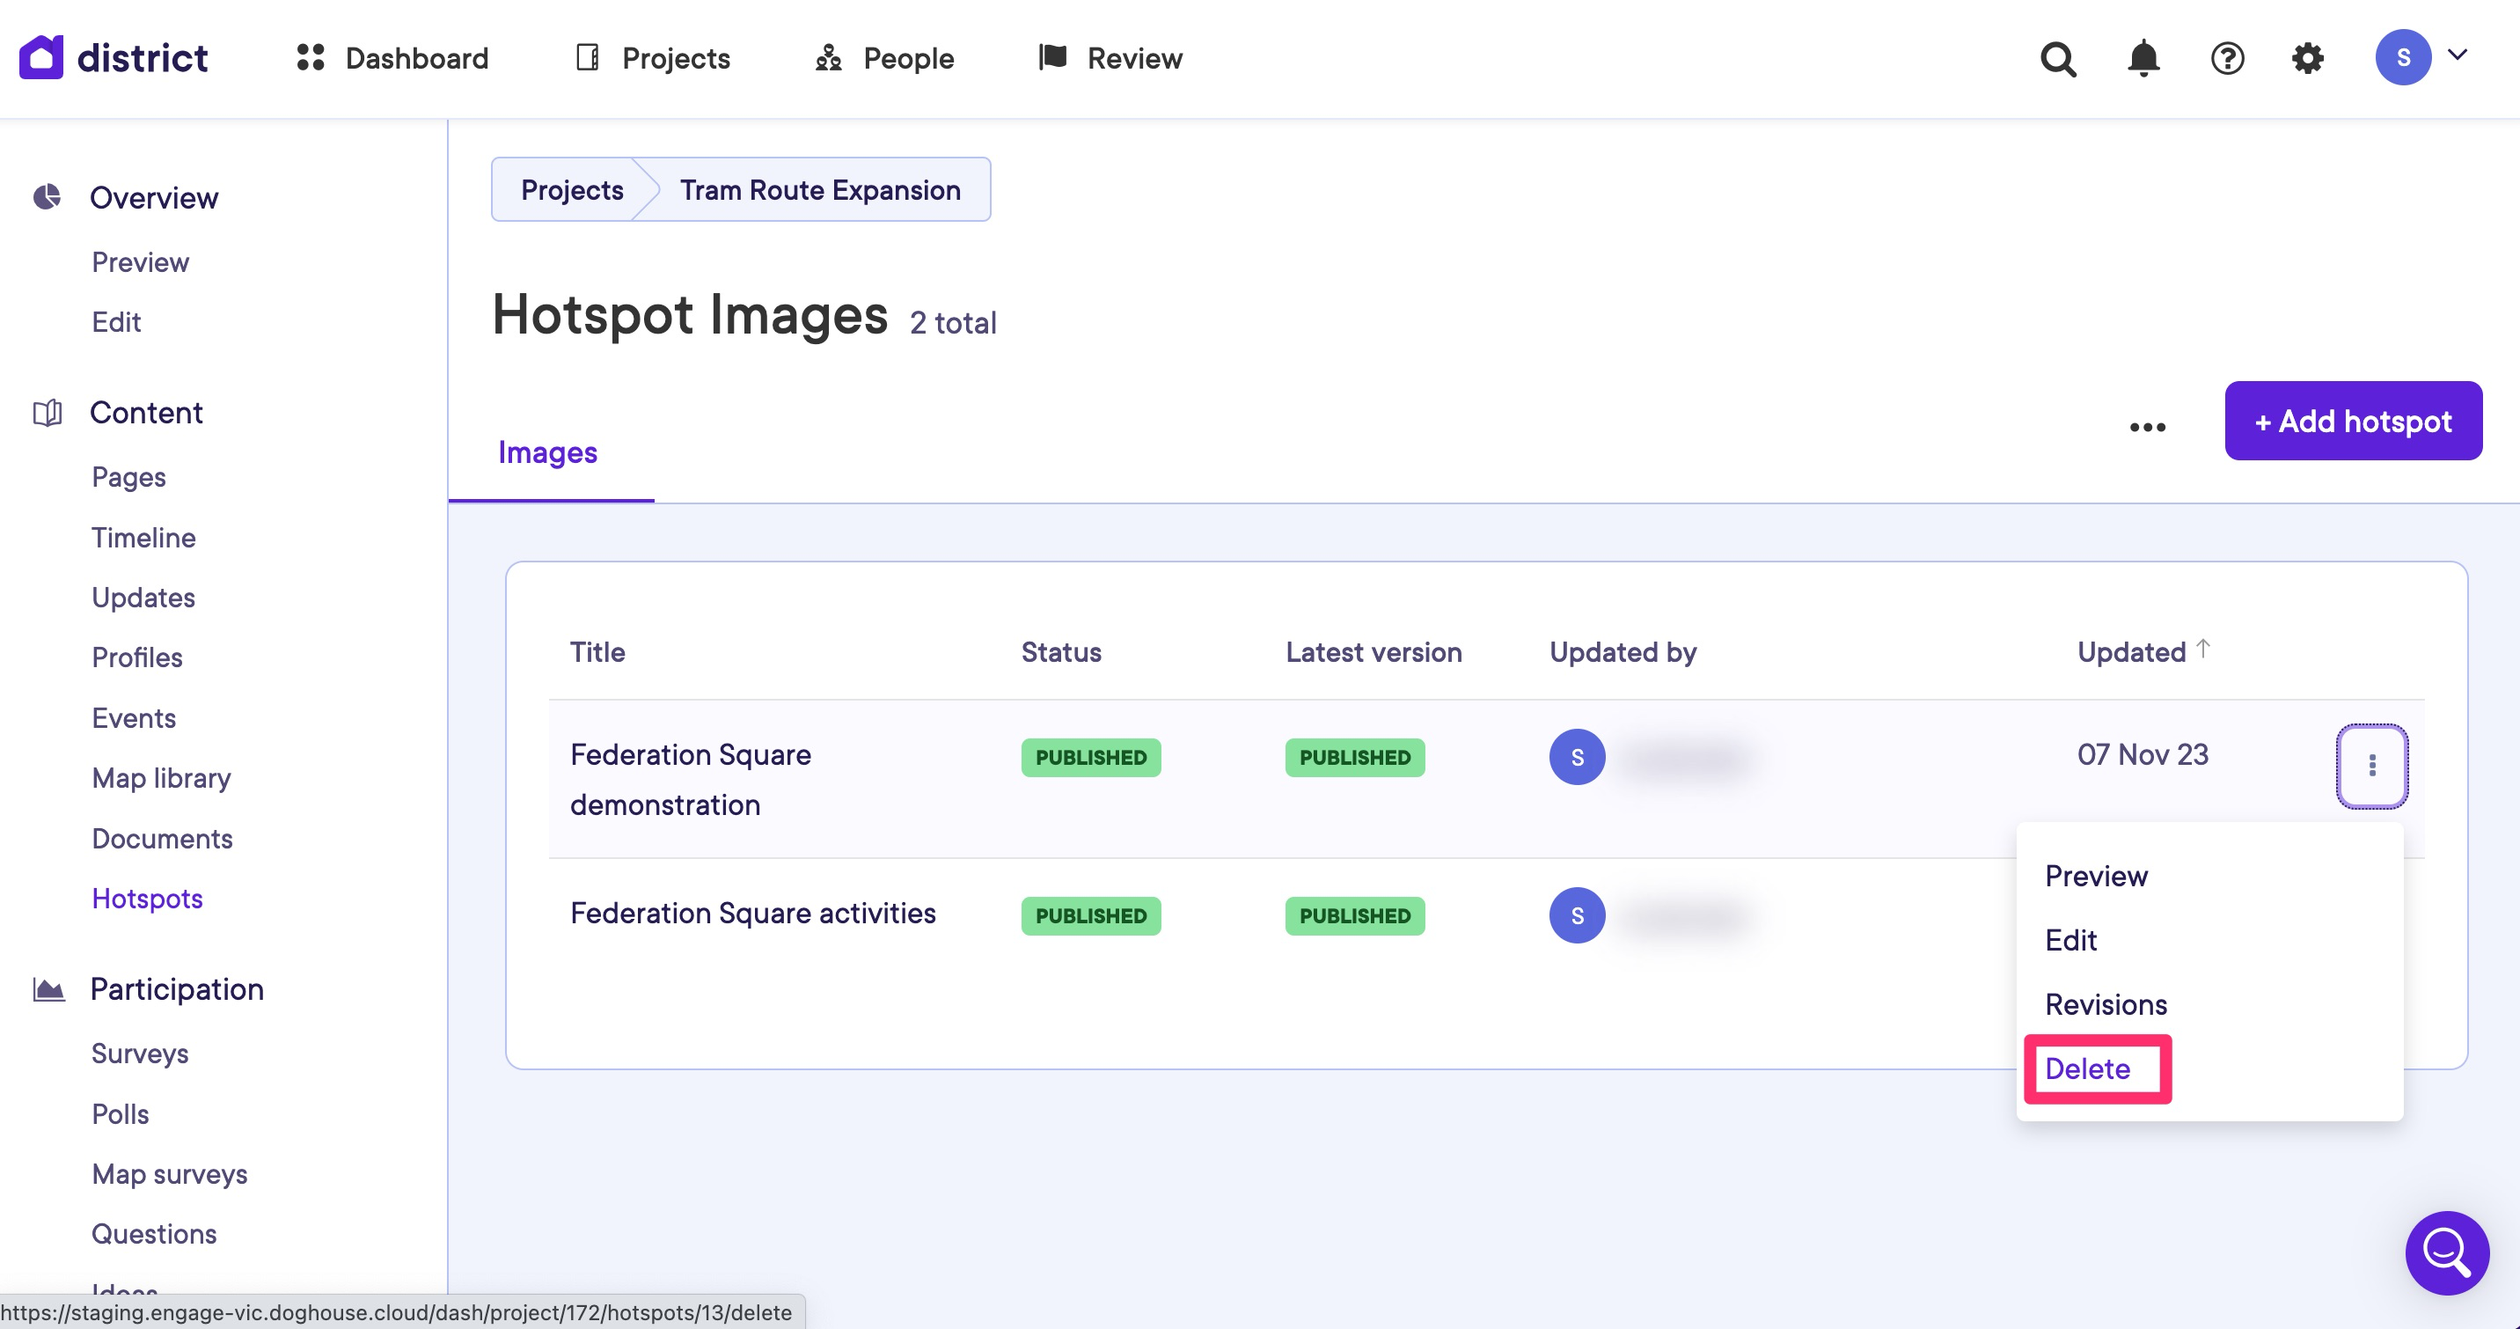Open the help question mark icon
The height and width of the screenshot is (1329, 2520).
pos(2226,59)
